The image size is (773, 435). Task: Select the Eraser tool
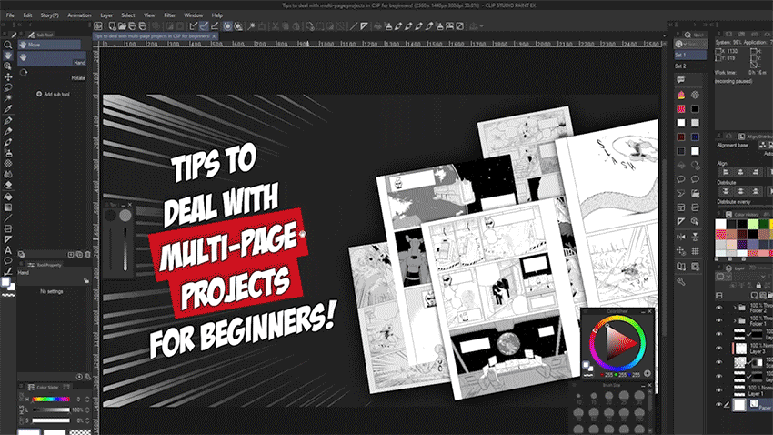click(x=8, y=185)
